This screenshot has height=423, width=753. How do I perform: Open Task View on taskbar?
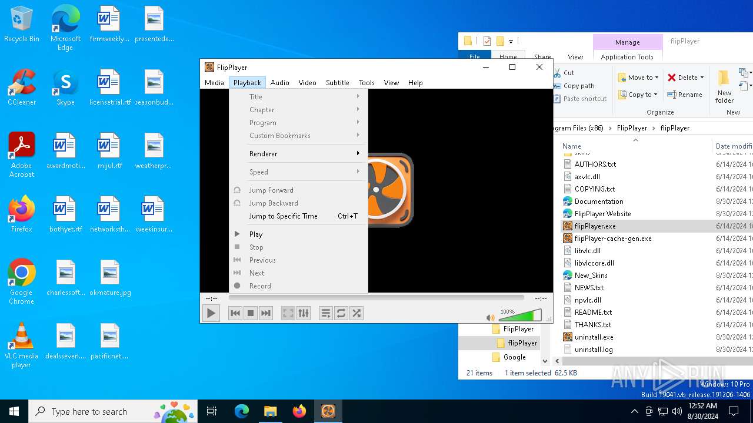(212, 411)
